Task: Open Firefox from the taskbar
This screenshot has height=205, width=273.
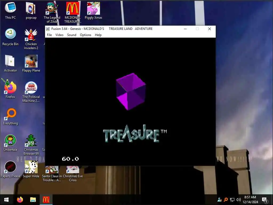Action: (x=20, y=200)
